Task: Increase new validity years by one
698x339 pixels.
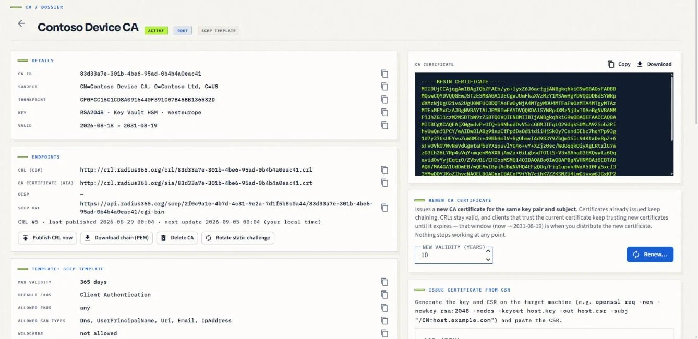Action: (x=488, y=251)
